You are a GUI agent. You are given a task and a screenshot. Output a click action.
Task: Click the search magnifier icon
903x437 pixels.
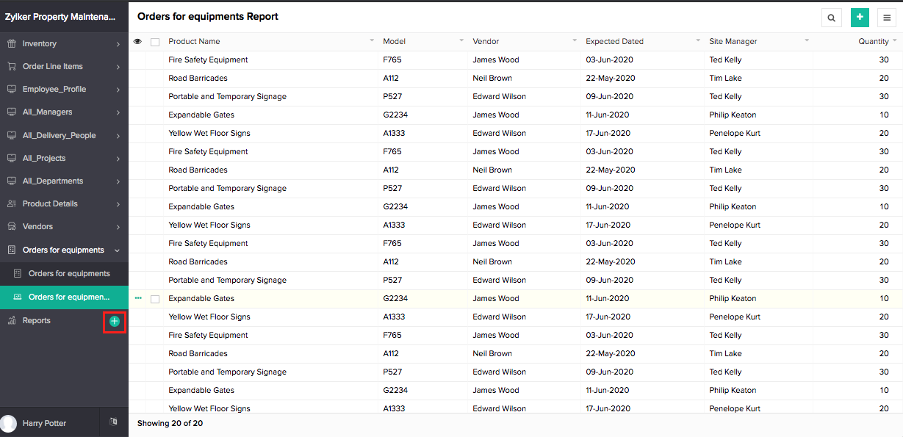click(831, 18)
